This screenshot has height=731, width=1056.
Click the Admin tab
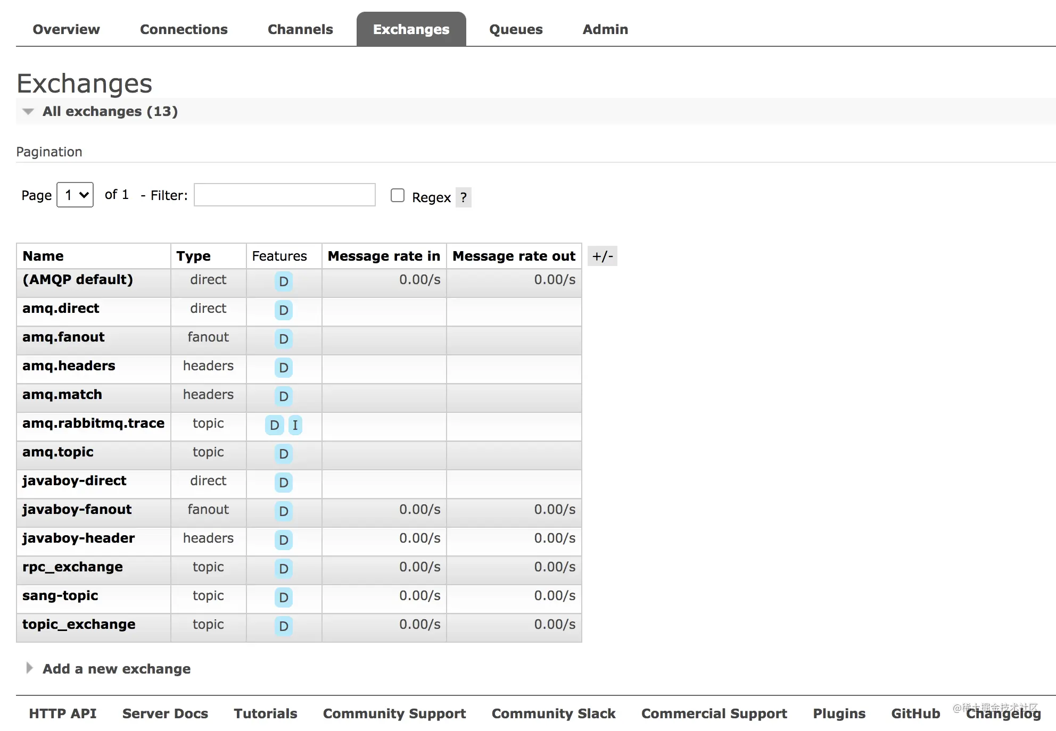(x=606, y=30)
